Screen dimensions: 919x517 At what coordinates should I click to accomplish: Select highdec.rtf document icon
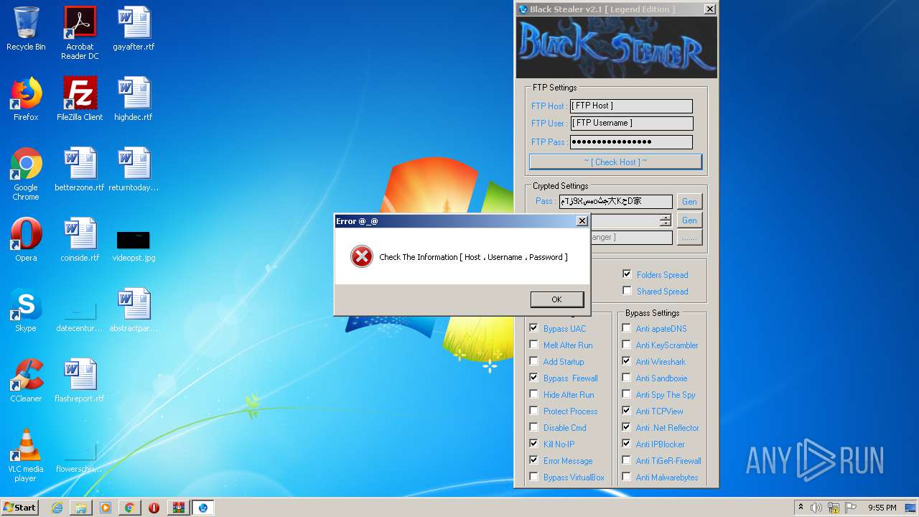pyautogui.click(x=134, y=99)
